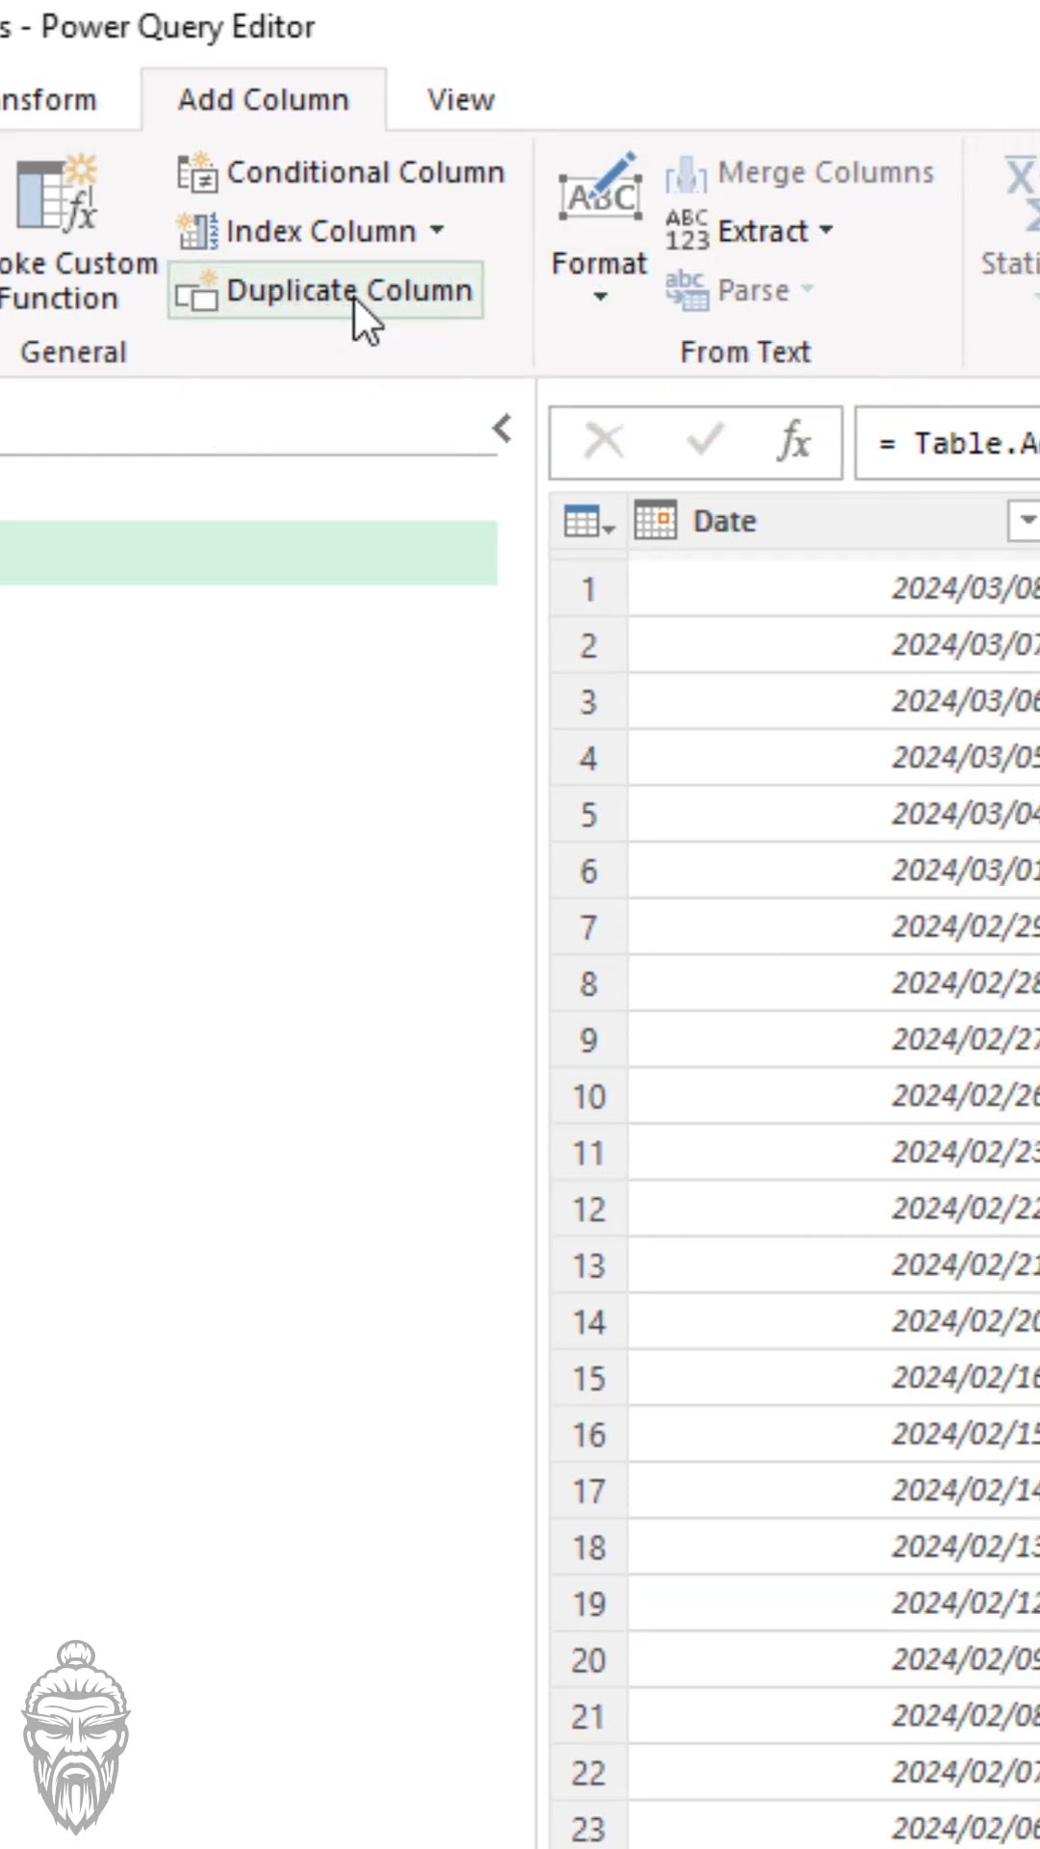This screenshot has height=1849, width=1040.
Task: Click the fx formula icon
Action: coord(793,442)
